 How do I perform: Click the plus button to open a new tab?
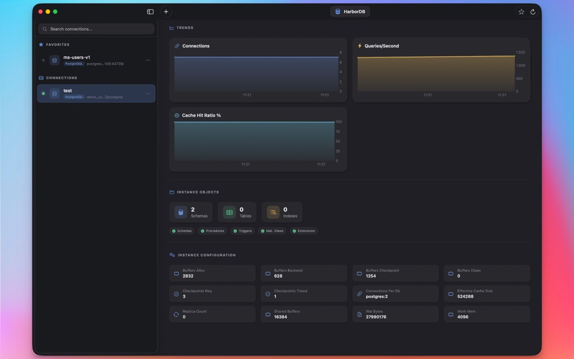[165, 11]
